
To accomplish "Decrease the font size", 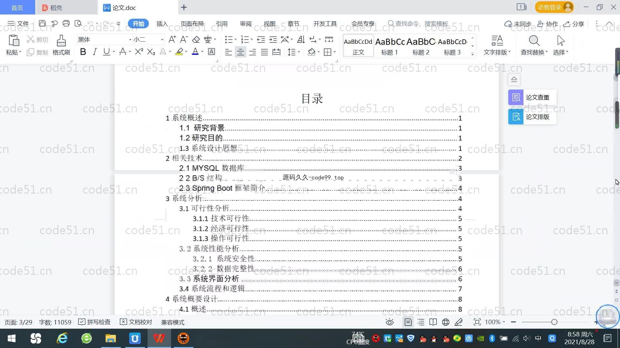I will click(184, 40).
